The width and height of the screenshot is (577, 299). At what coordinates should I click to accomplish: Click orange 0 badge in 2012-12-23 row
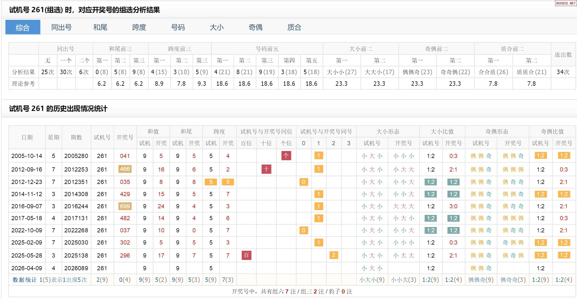coord(303,182)
